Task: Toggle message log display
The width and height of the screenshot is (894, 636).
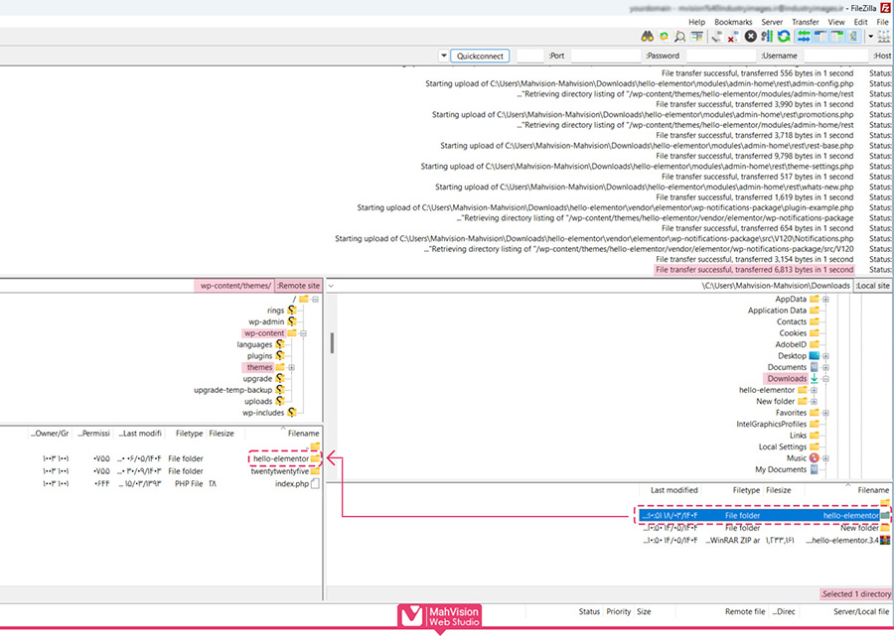Action: 851,36
